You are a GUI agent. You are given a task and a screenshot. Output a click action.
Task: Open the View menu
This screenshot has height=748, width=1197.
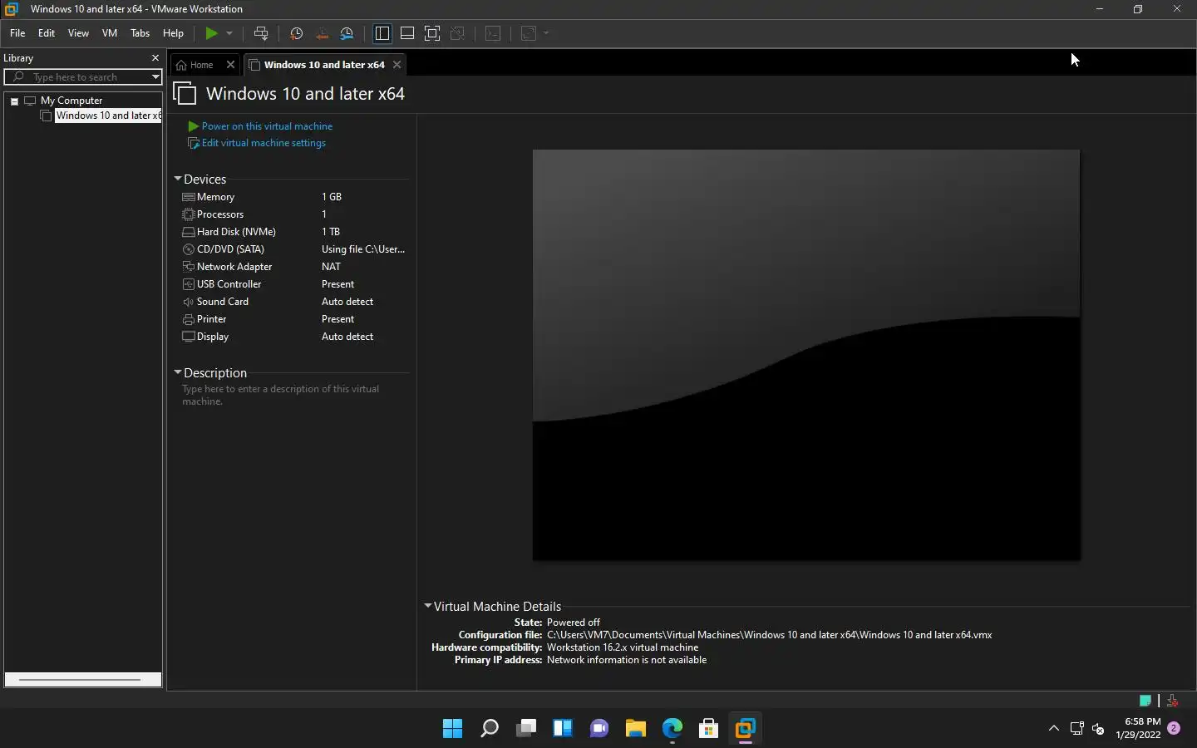(x=78, y=33)
